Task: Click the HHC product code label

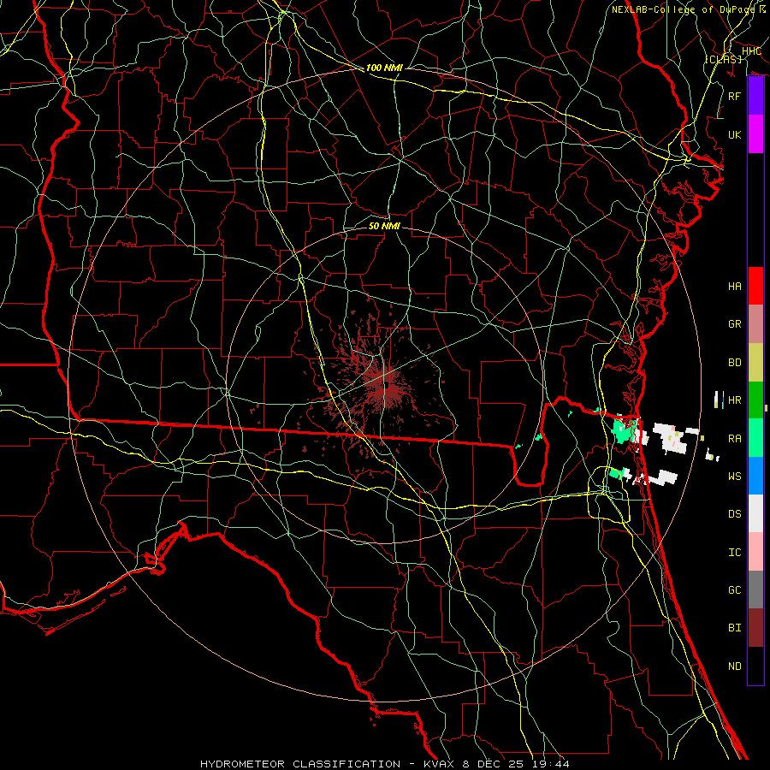Action: pyautogui.click(x=752, y=51)
